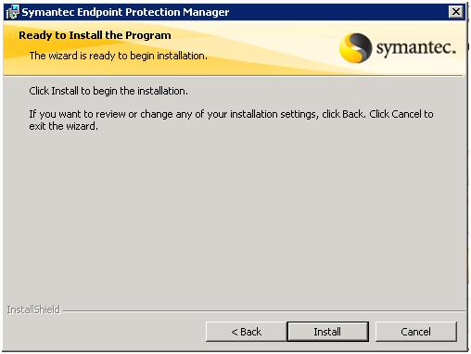471x354 pixels.
Task: Click the Ready to Install the Program heading
Action: click(95, 35)
